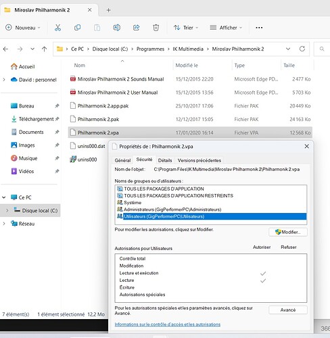
Task: Click the search magnifier box
Action: 322,49
